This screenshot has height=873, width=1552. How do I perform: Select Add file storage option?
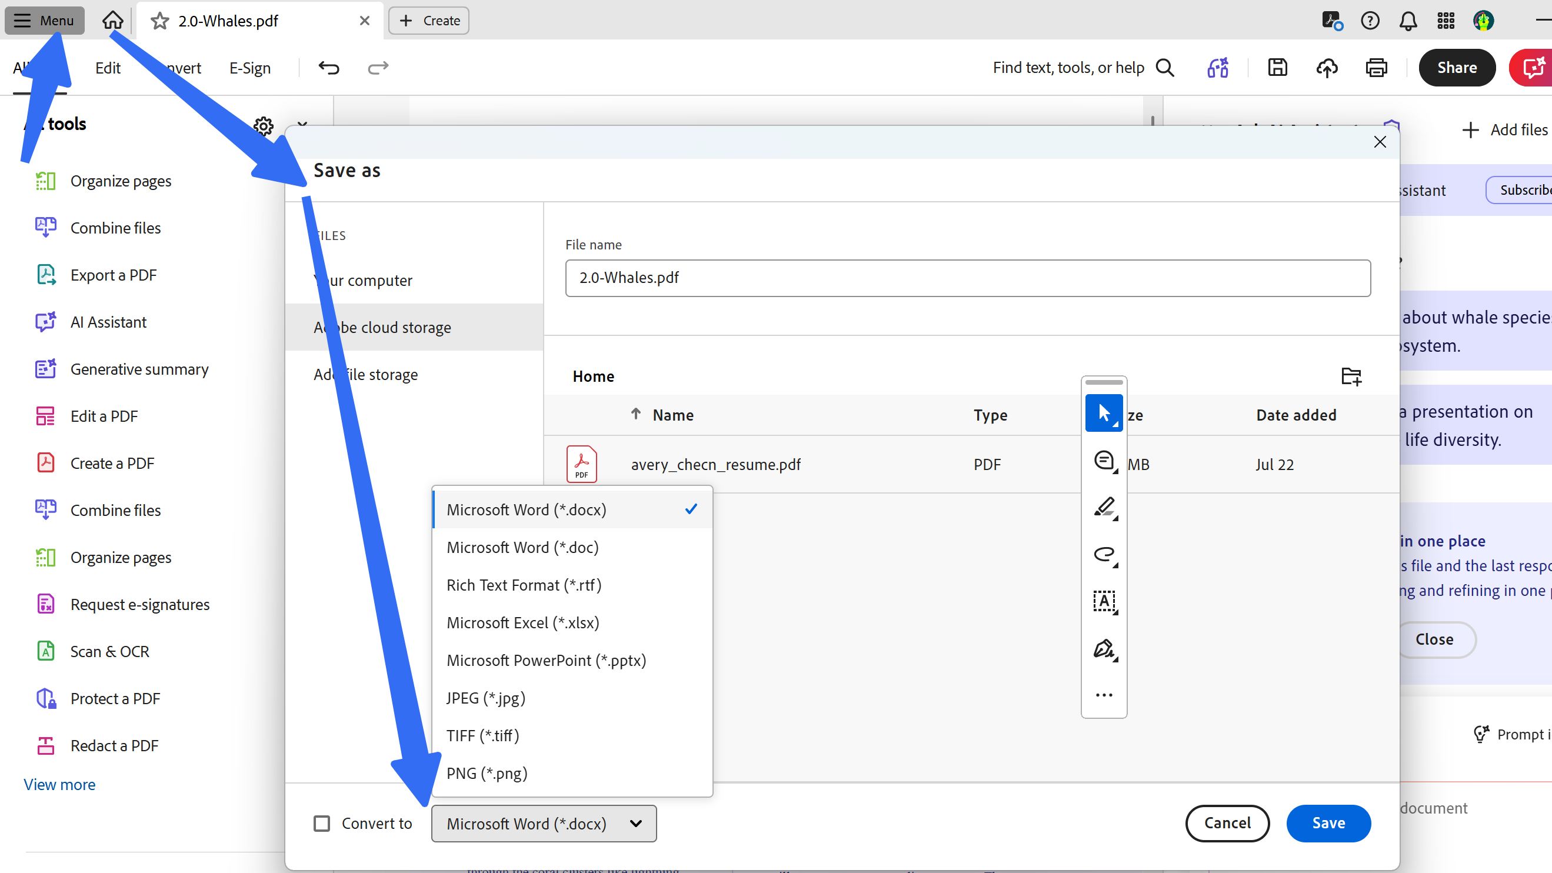coord(415,374)
